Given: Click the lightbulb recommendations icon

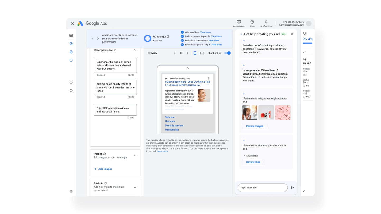Looking at the screenshot, I should [x=305, y=34].
